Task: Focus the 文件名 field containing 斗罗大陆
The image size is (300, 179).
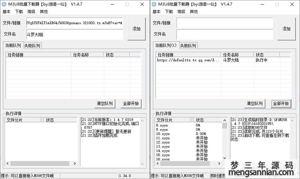Action: (x=74, y=35)
